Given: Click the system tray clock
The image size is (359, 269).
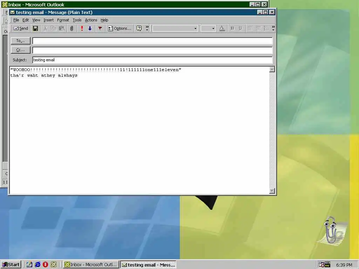Looking at the screenshot, I should [x=344, y=265].
